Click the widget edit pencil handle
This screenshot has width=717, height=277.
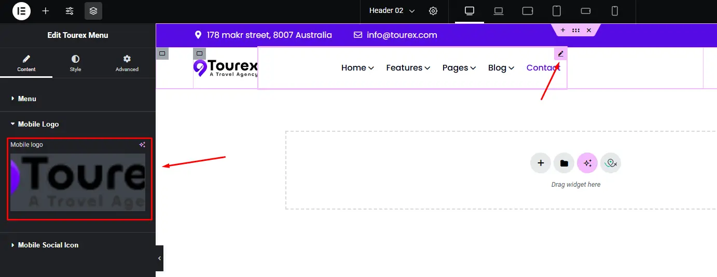[x=560, y=53]
